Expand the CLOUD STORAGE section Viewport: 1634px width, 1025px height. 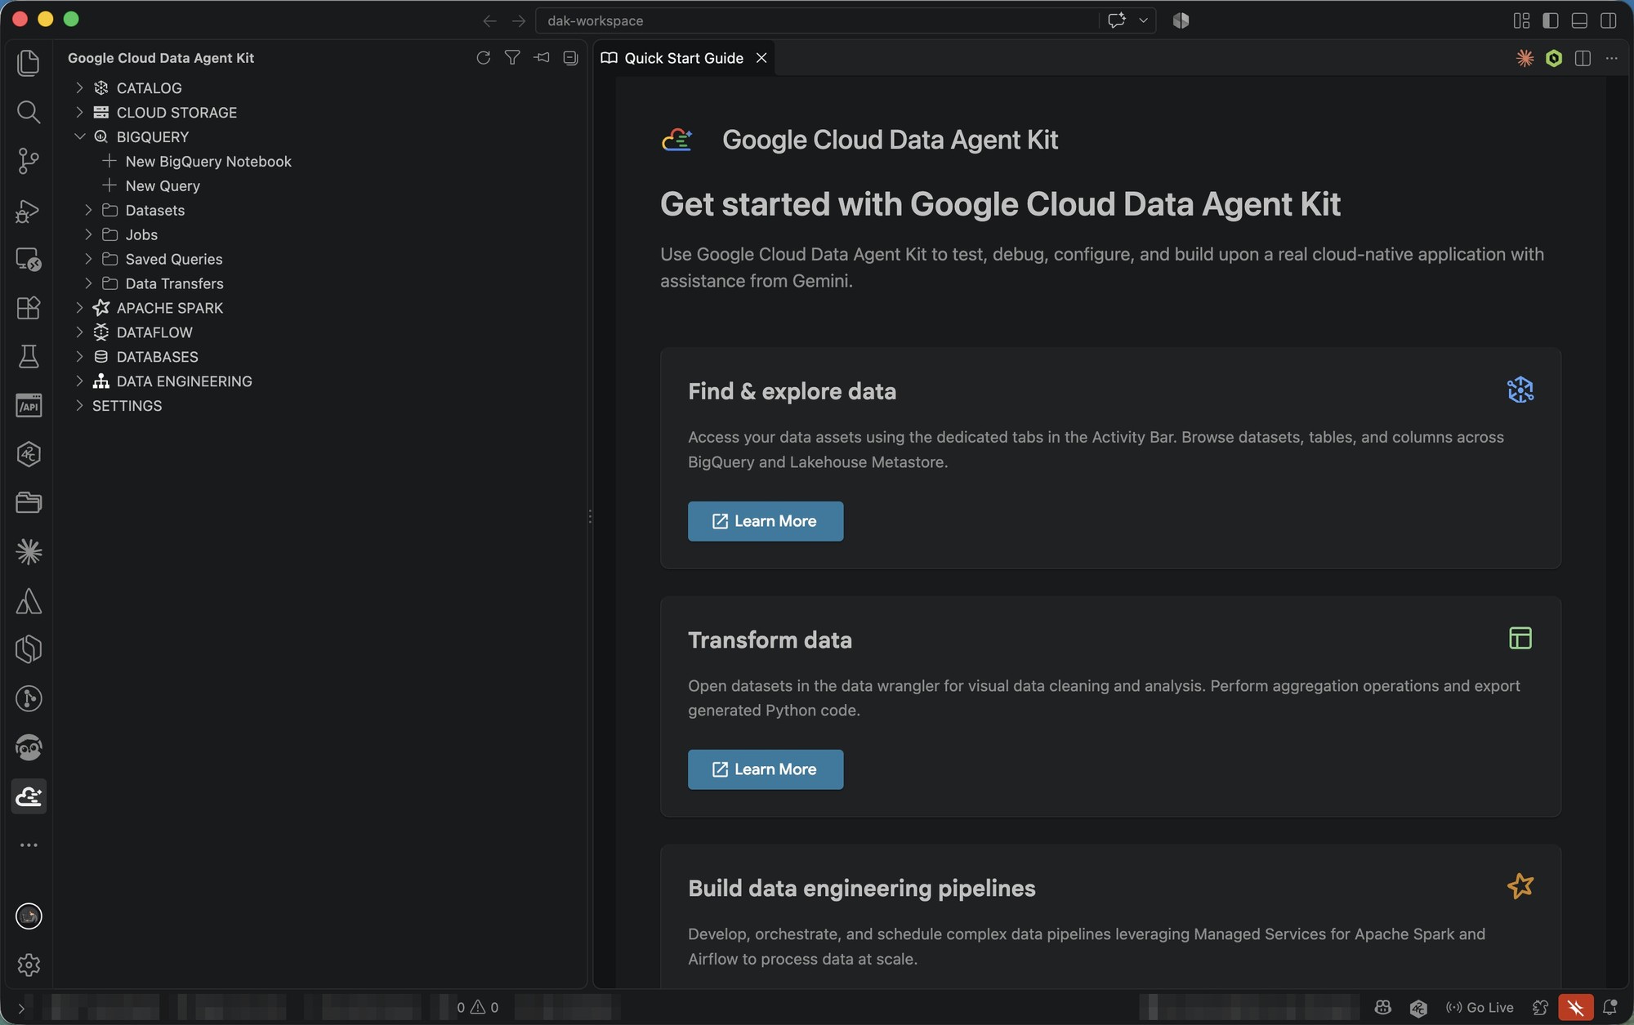tap(79, 112)
